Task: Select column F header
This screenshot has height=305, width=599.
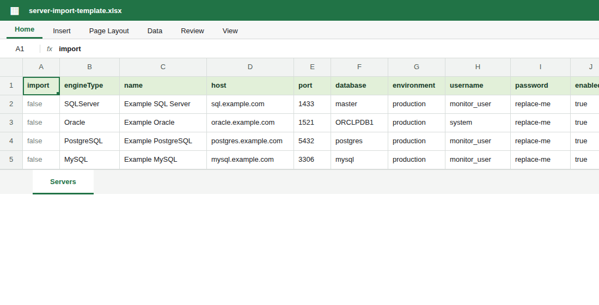Action: coord(359,68)
